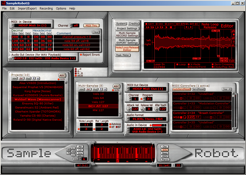Screen dimensions: 246x175
Task: Click the Breath Controller MSB knob icon
Action: point(184,117)
